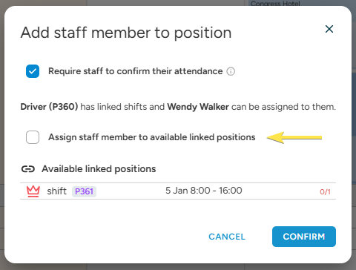Click the red crown icon on shift row
Image resolution: width=356 pixels, height=270 pixels.
[33, 191]
